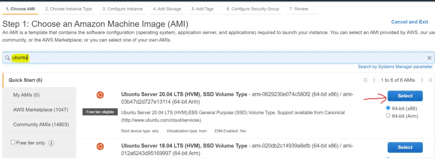This screenshot has width=435, height=168.
Task: Click the 'Root device type: ebs' text
Action: click(x=140, y=131)
